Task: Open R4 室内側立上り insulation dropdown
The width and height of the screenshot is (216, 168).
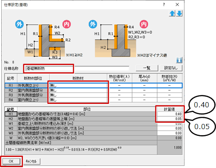Action: pos(78,100)
